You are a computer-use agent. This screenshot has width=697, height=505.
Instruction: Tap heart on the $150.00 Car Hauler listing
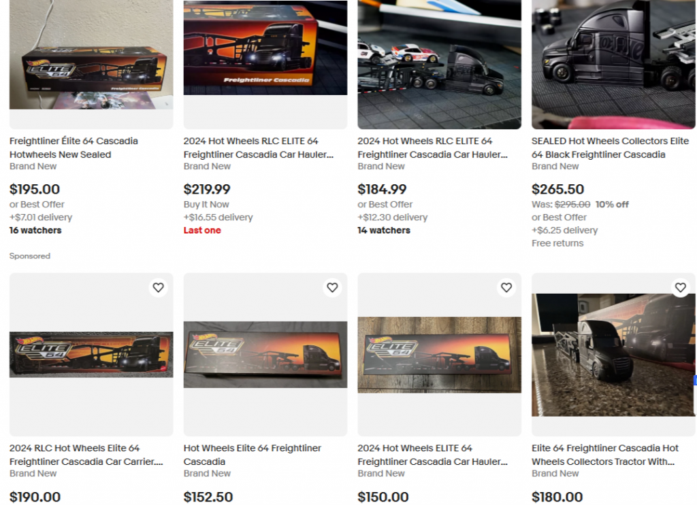[506, 288]
